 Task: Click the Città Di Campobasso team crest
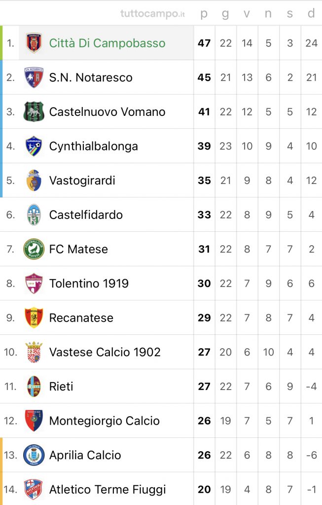click(x=34, y=43)
